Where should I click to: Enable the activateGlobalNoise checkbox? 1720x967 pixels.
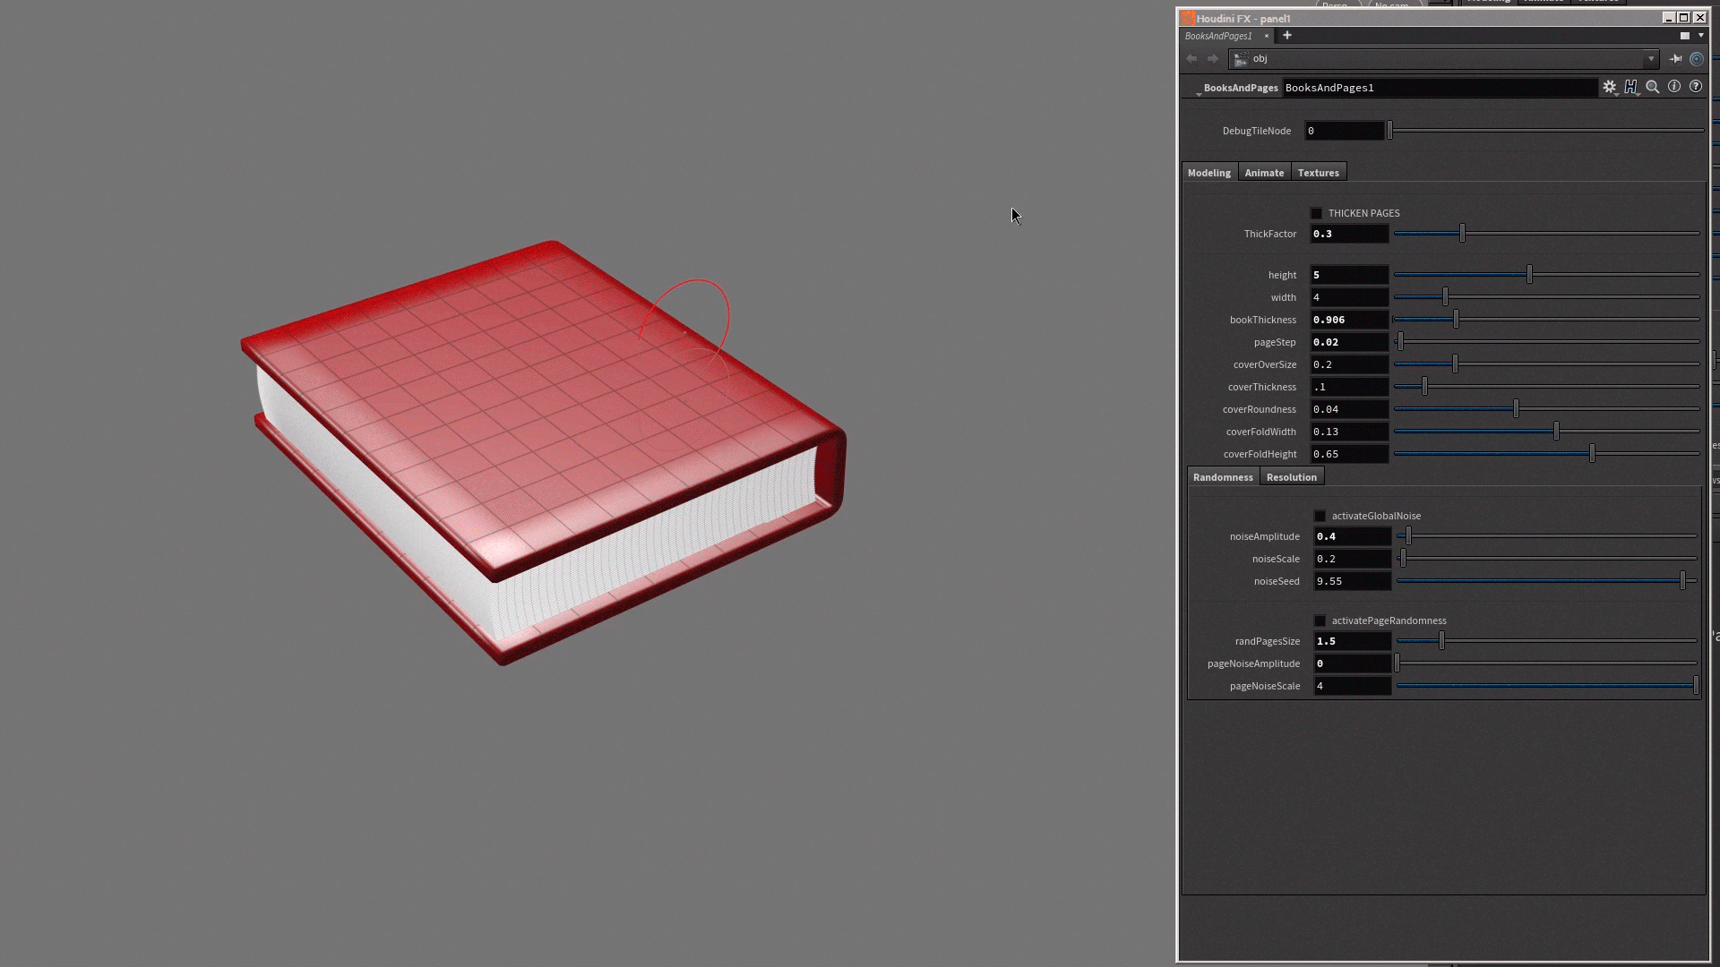(x=1320, y=516)
